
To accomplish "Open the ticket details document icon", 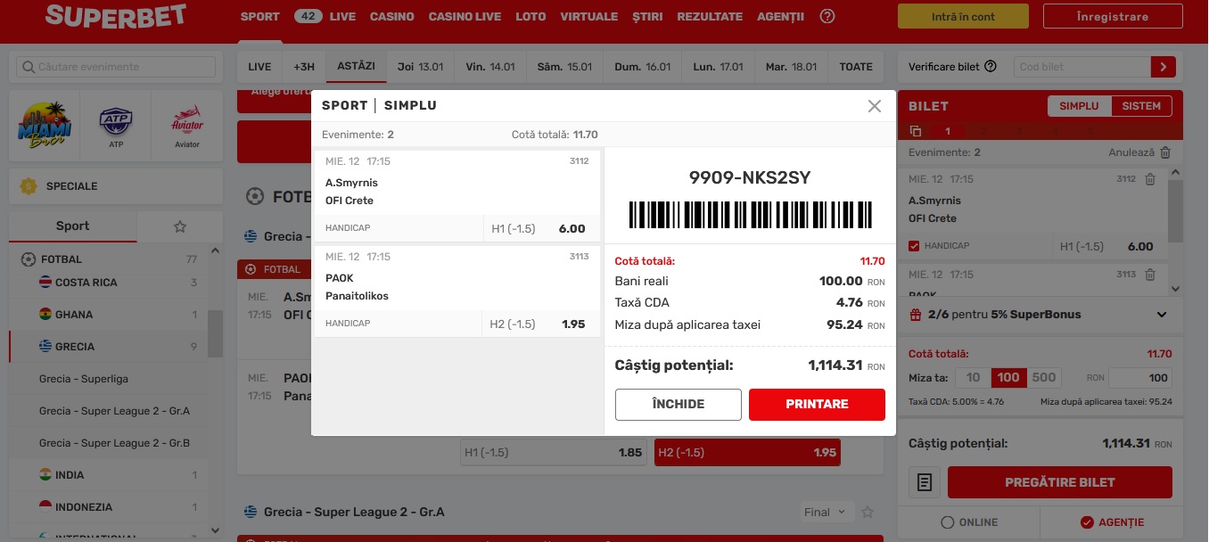I will click(x=925, y=482).
